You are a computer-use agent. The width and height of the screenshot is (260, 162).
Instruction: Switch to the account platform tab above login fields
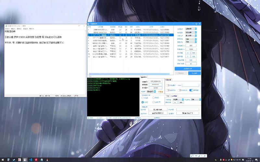[x=144, y=77]
